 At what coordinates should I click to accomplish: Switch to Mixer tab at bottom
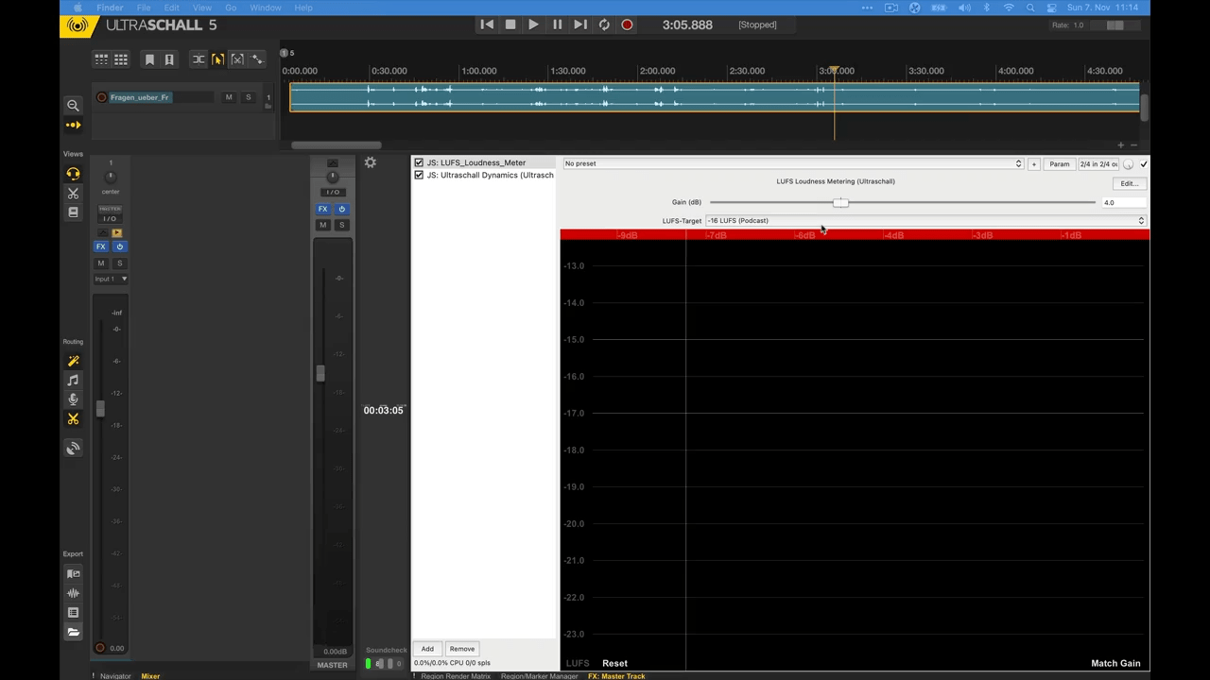150,676
